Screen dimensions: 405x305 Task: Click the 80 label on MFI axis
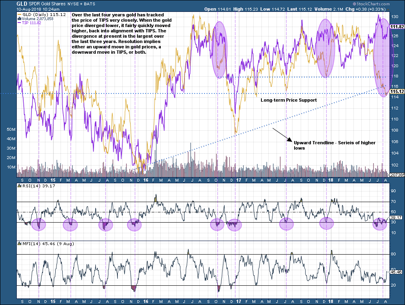click(394, 254)
